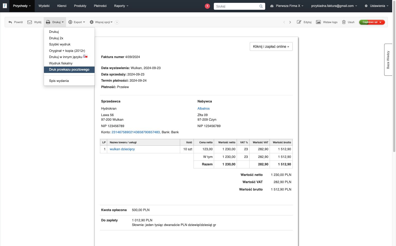Screen dimensions: 396x246
Task: Choose Wydruk fiskalny entry
Action: [x=69, y=63]
